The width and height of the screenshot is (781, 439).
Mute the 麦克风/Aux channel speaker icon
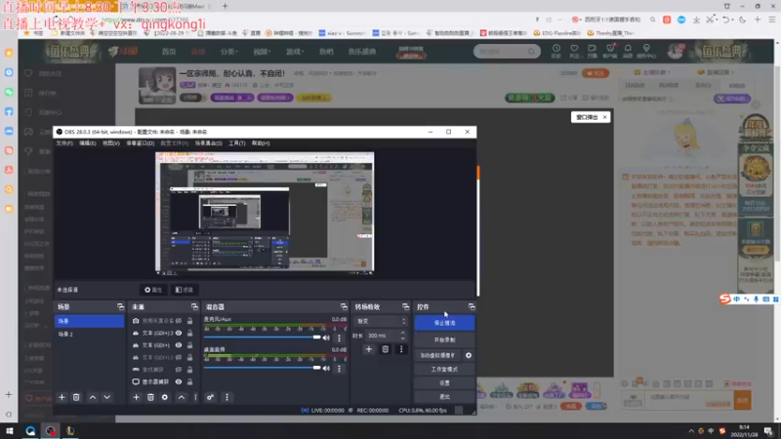point(326,338)
